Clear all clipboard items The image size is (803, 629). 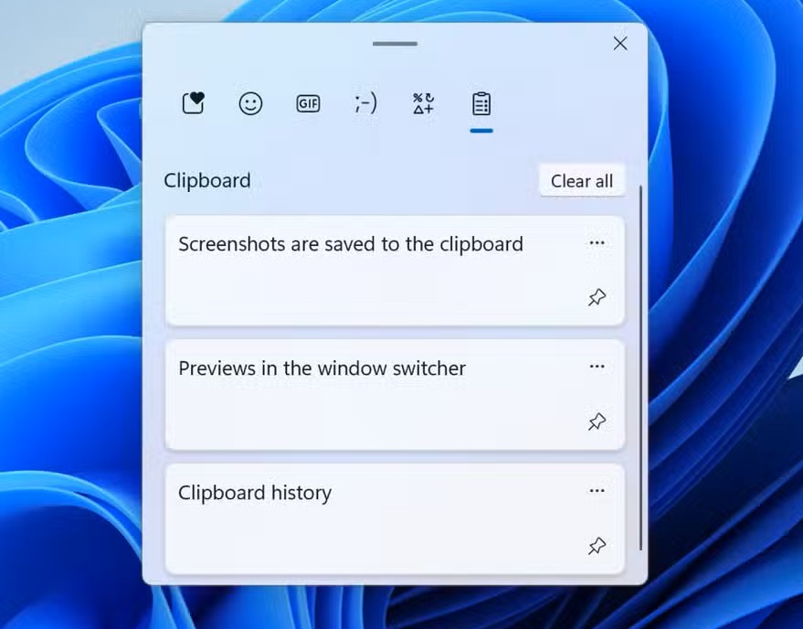tap(582, 181)
